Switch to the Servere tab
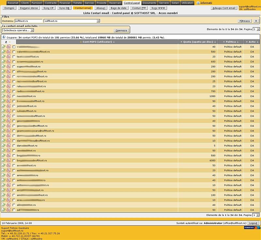261x240 pixels. [x=164, y=3]
